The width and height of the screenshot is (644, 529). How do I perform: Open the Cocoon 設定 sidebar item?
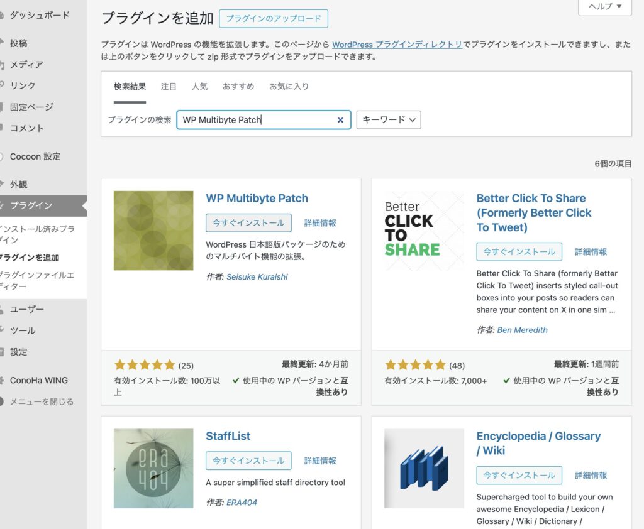35,156
